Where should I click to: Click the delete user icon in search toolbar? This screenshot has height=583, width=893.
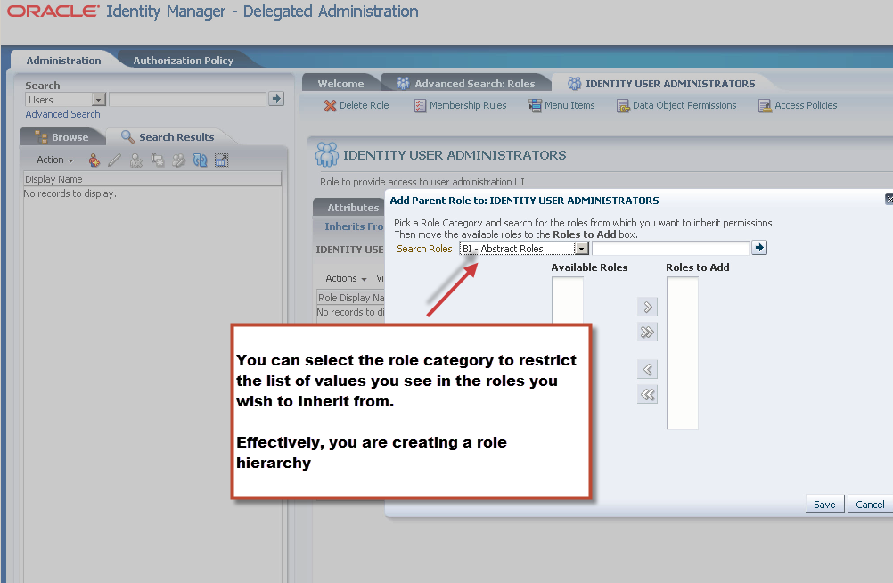[136, 160]
